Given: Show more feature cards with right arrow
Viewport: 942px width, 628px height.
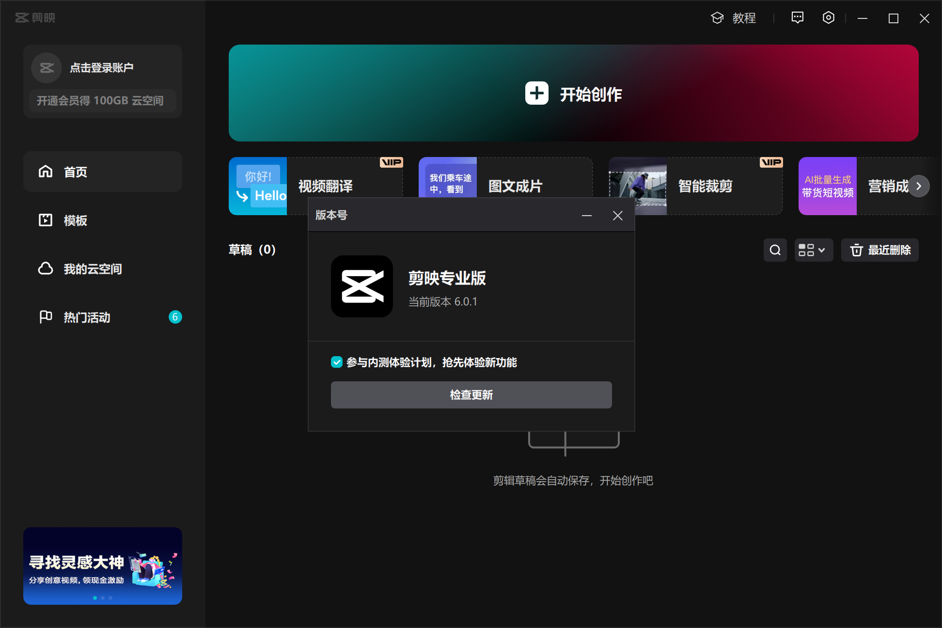Looking at the screenshot, I should coord(918,186).
